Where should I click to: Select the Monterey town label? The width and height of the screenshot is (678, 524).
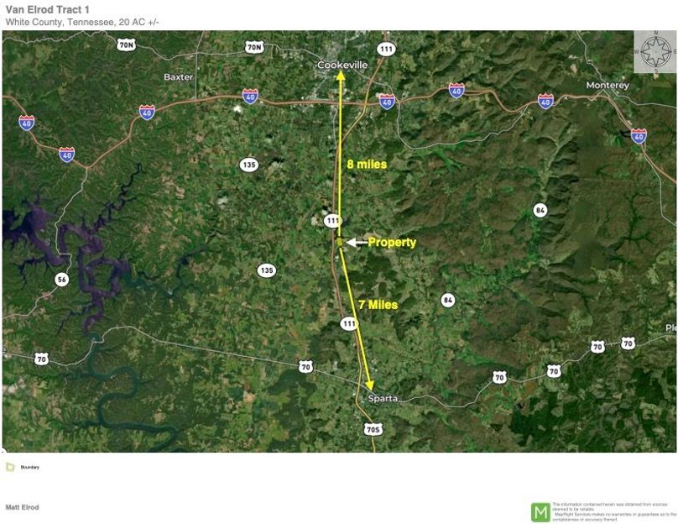point(608,86)
